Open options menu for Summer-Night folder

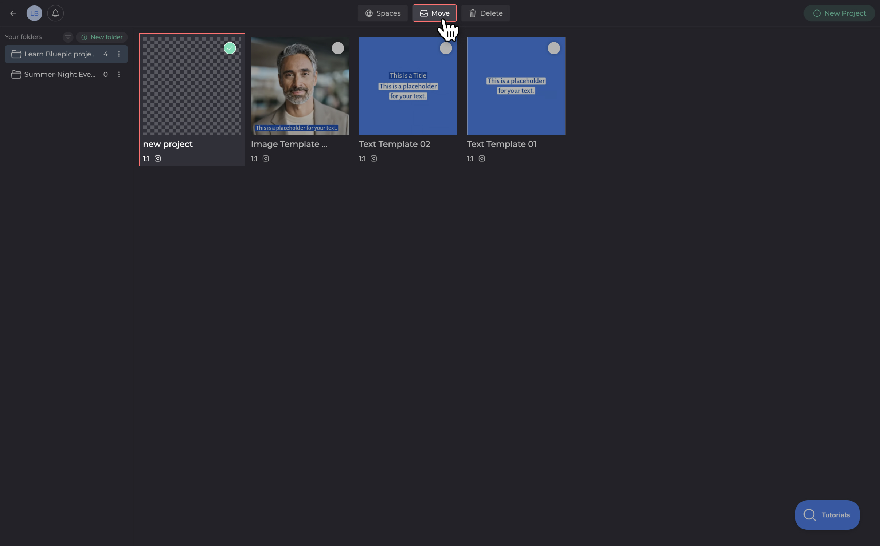tap(119, 75)
